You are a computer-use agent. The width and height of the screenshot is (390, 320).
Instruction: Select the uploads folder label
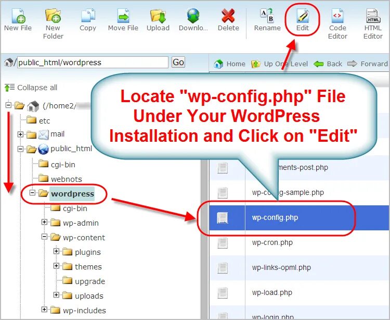[x=89, y=296]
